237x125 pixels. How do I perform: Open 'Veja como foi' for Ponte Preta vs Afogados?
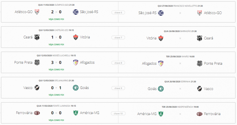(56, 69)
